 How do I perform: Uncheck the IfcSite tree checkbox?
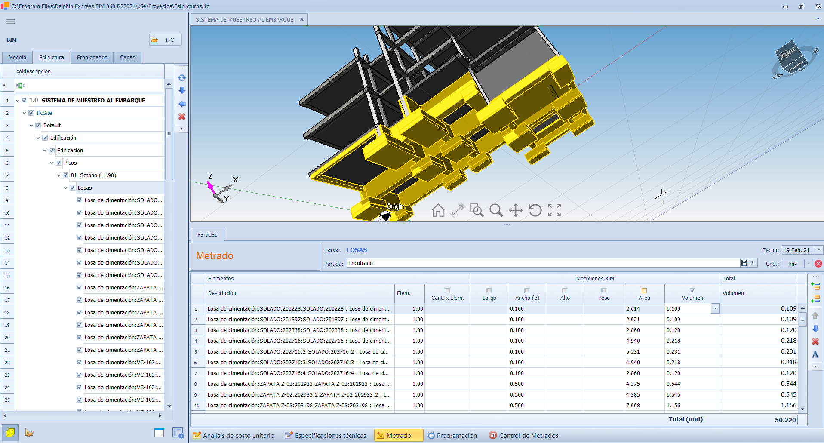(31, 113)
